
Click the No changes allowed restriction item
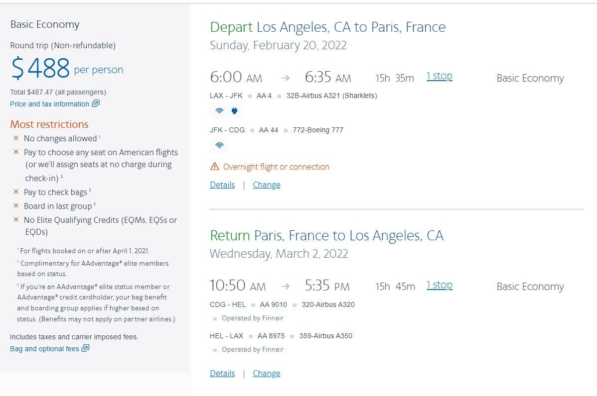[60, 138]
